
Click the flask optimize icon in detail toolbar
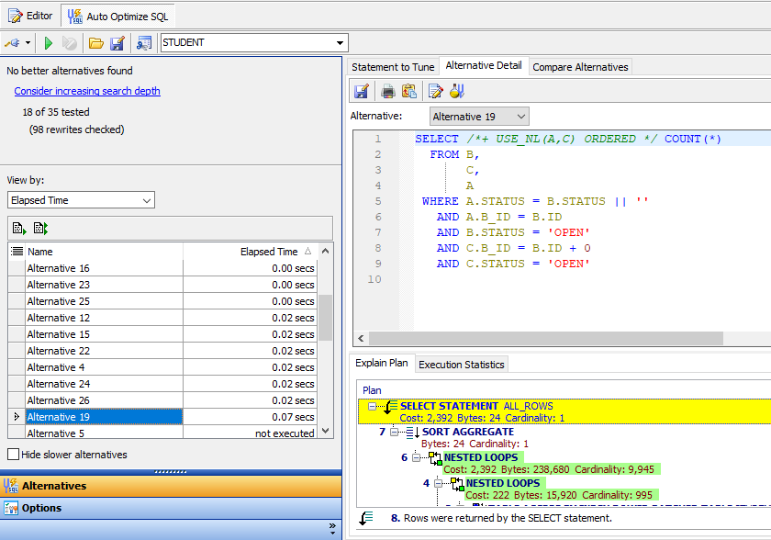coord(457,91)
